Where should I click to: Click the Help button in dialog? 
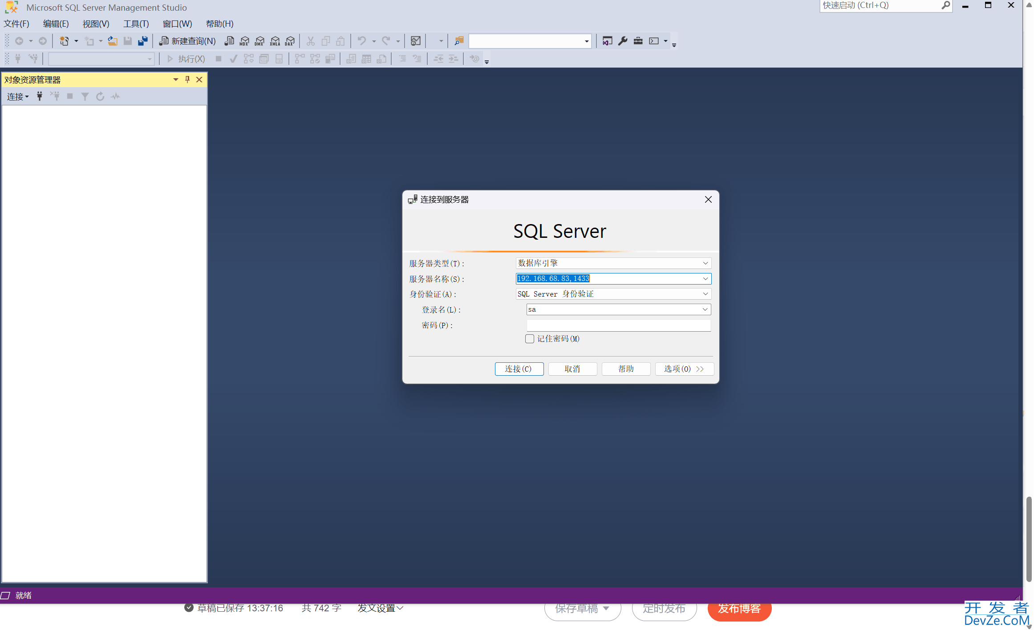pyautogui.click(x=626, y=369)
